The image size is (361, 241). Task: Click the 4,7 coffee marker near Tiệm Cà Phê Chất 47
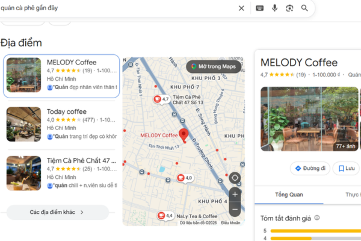tap(162, 99)
